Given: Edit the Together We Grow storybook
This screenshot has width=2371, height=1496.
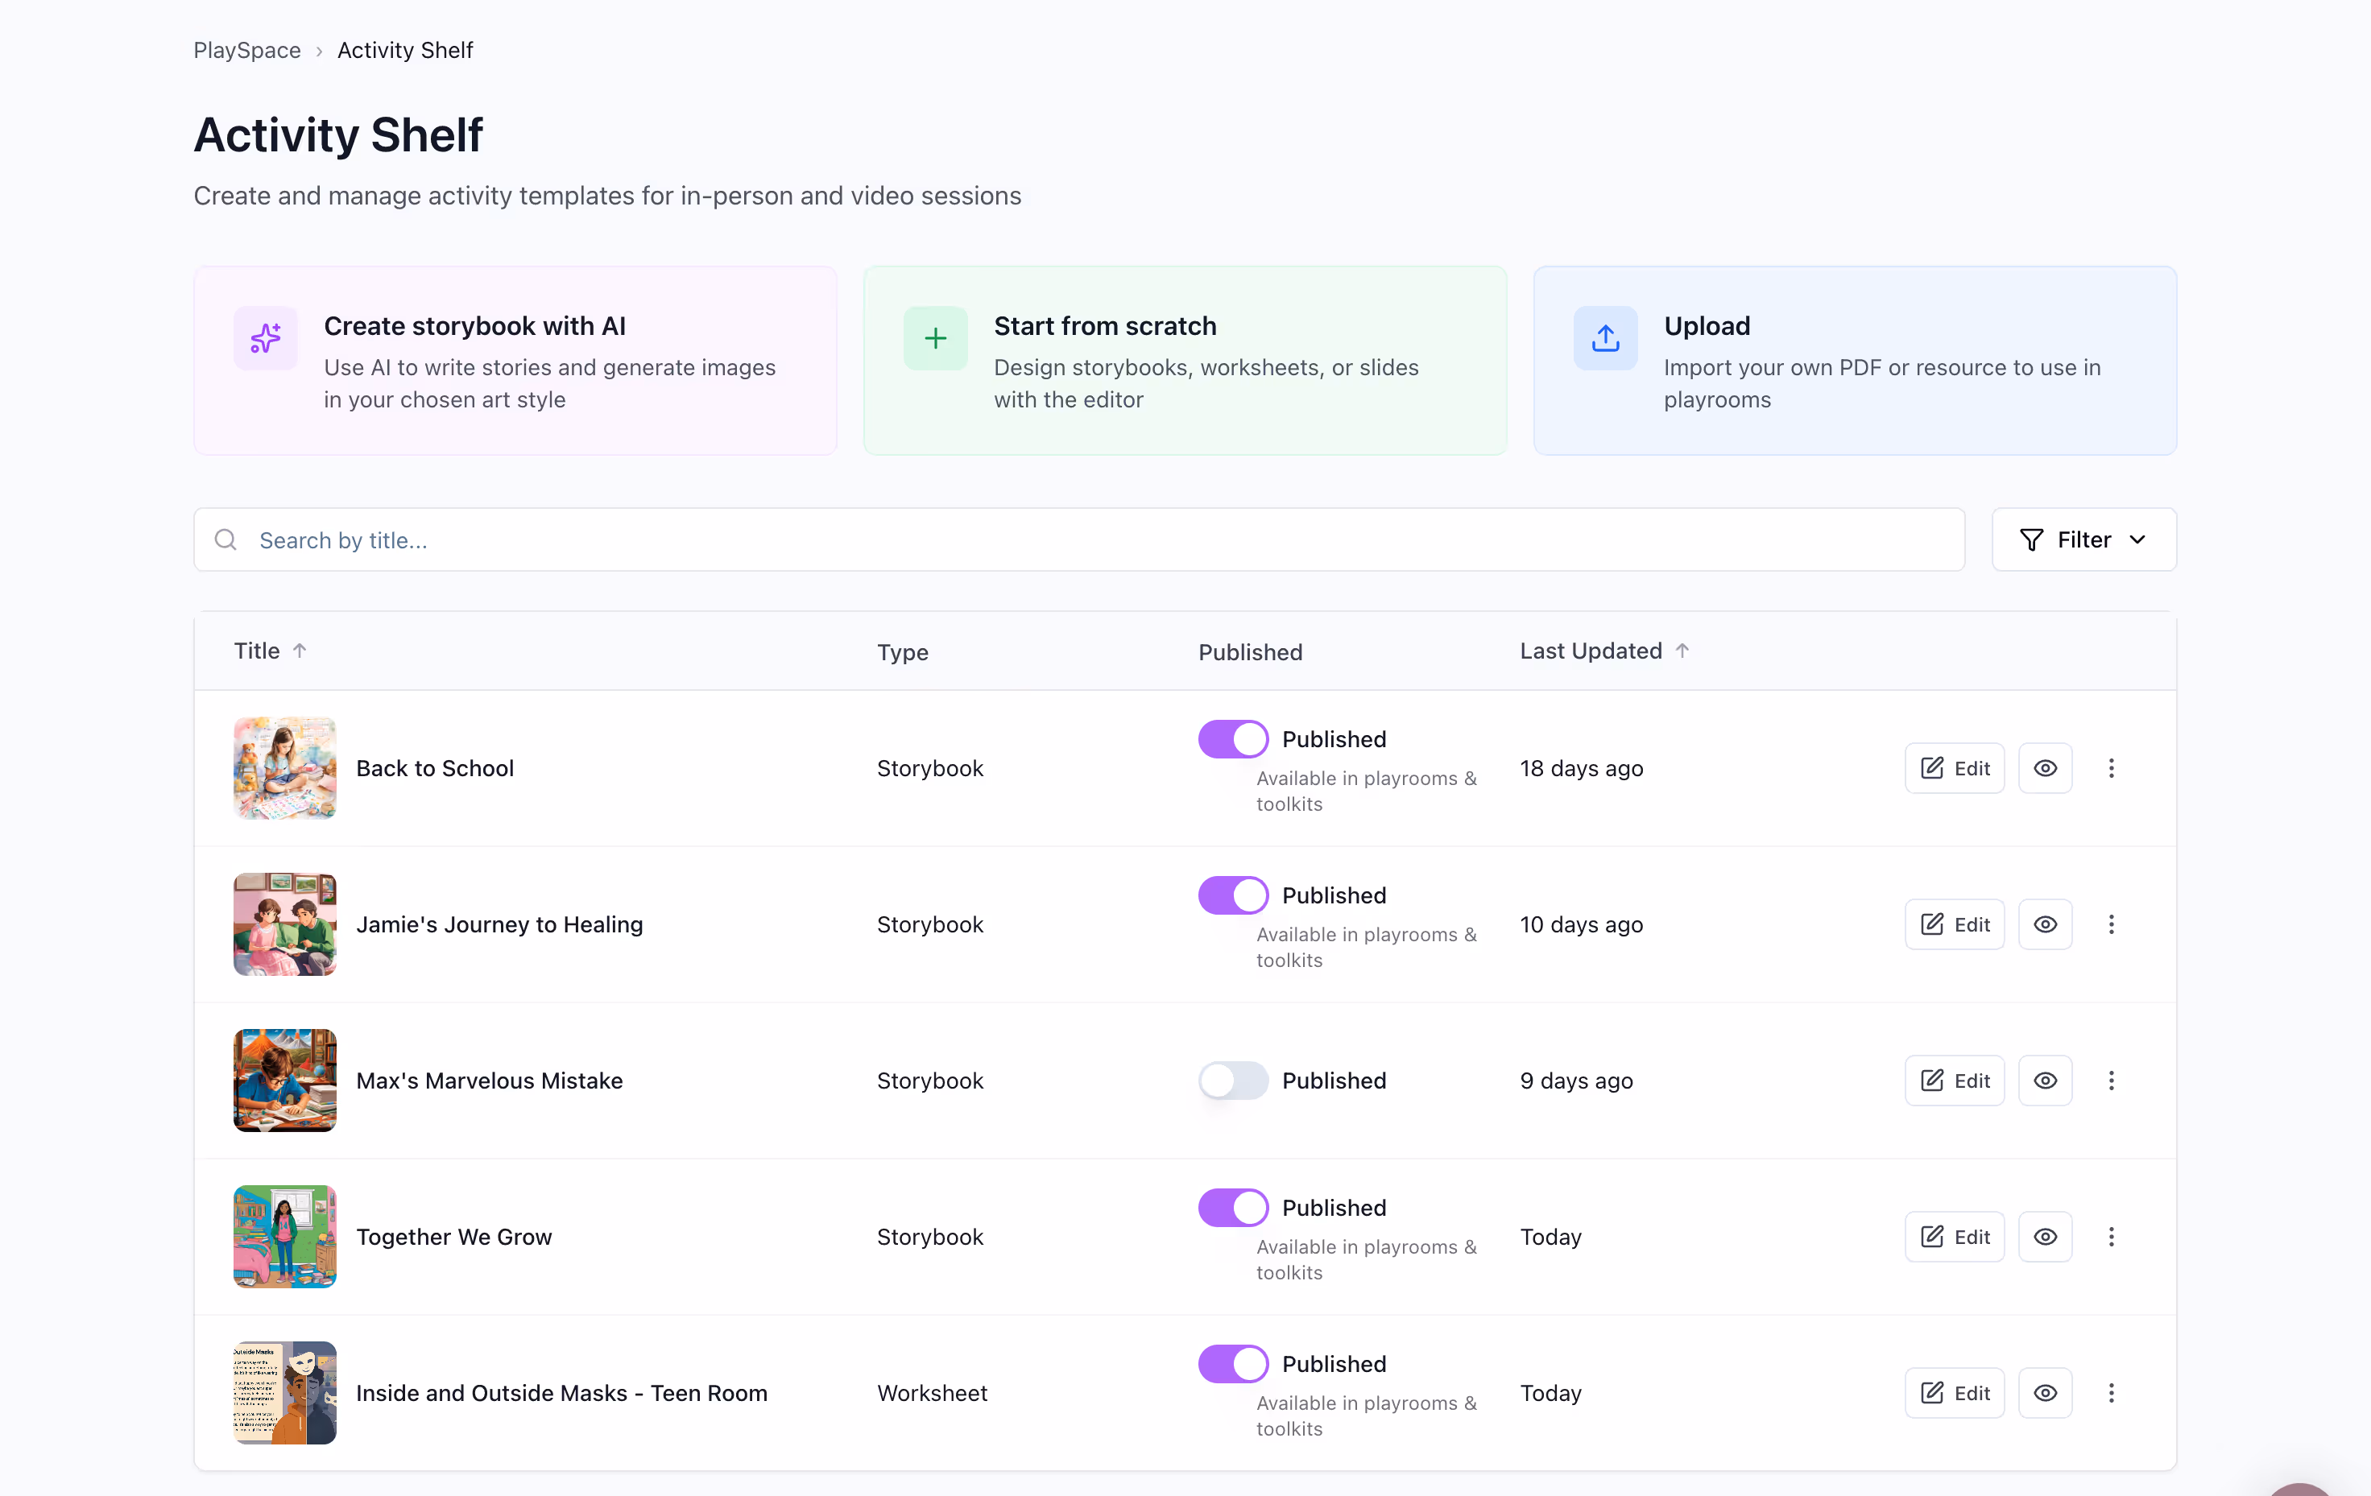Looking at the screenshot, I should (1954, 1236).
